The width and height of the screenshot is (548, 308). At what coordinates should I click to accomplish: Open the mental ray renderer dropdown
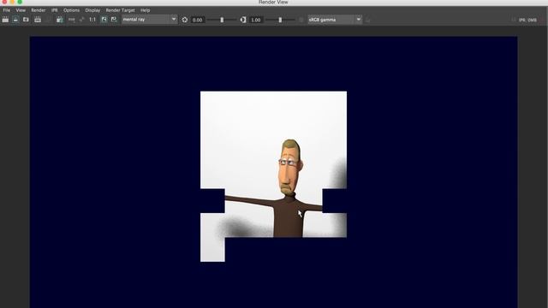[149, 20]
